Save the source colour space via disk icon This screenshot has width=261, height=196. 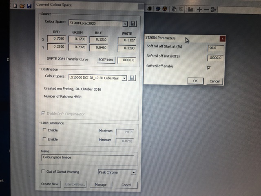tap(133, 24)
